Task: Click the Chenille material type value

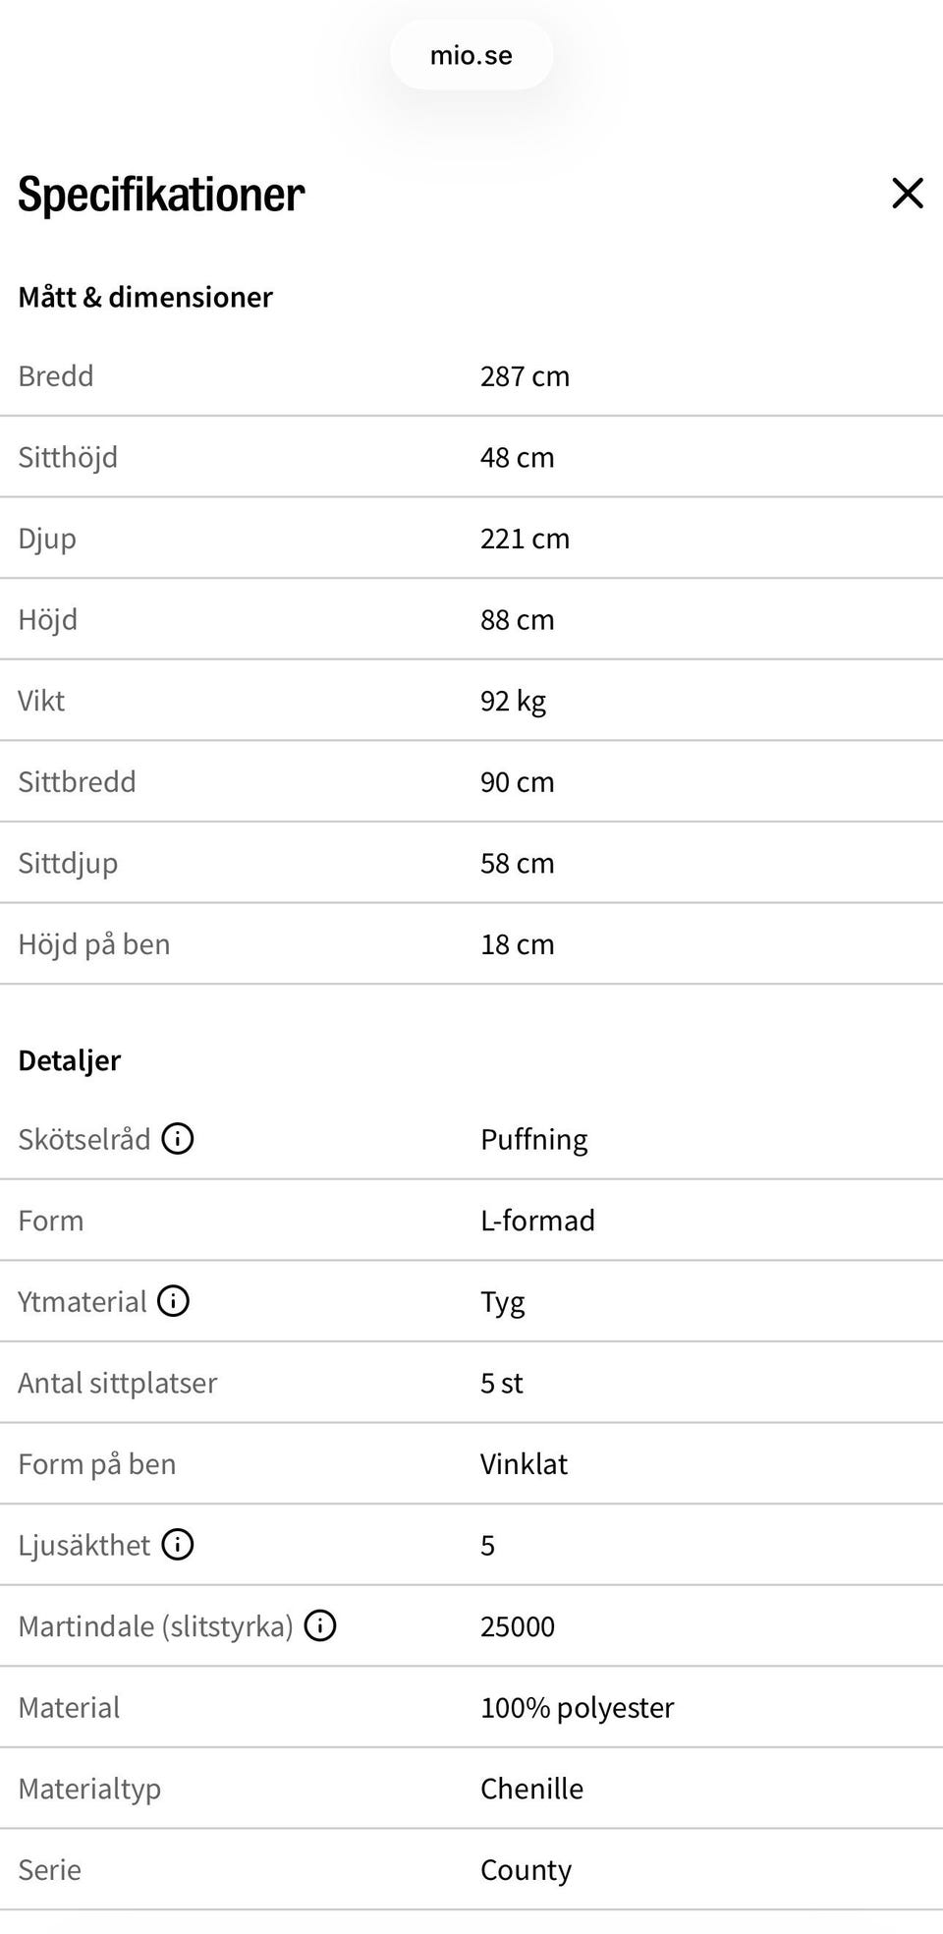Action: [x=531, y=1789]
